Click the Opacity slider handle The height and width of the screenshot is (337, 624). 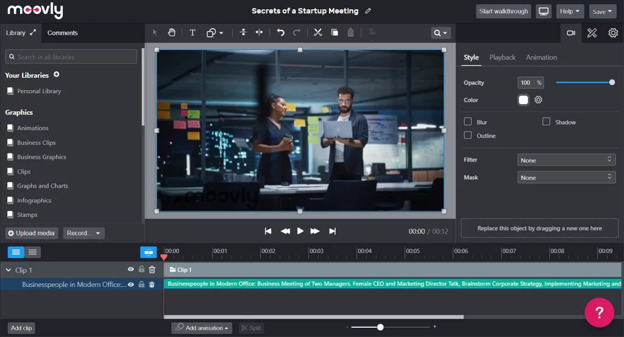point(612,82)
